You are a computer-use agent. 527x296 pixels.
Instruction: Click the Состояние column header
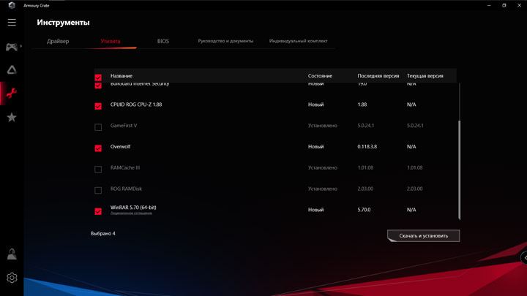pos(320,76)
